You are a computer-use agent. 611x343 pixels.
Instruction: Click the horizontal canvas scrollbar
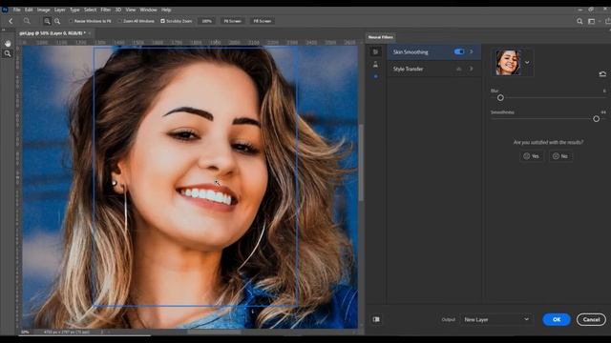(214, 333)
